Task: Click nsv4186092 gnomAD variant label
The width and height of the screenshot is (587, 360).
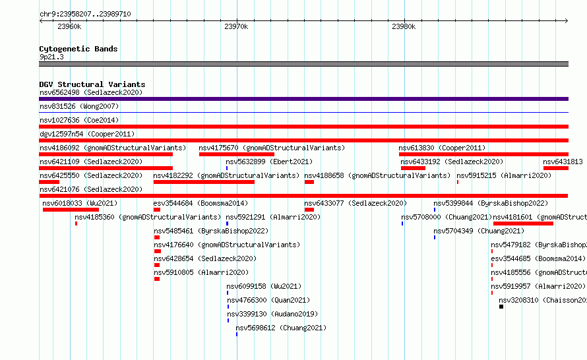Action: tap(113, 148)
